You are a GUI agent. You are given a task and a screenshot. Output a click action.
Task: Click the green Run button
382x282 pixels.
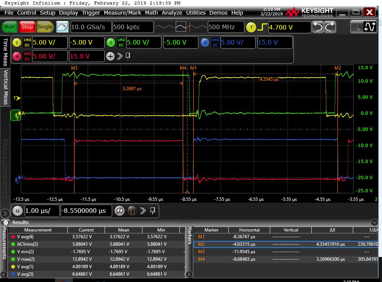click(x=10, y=27)
